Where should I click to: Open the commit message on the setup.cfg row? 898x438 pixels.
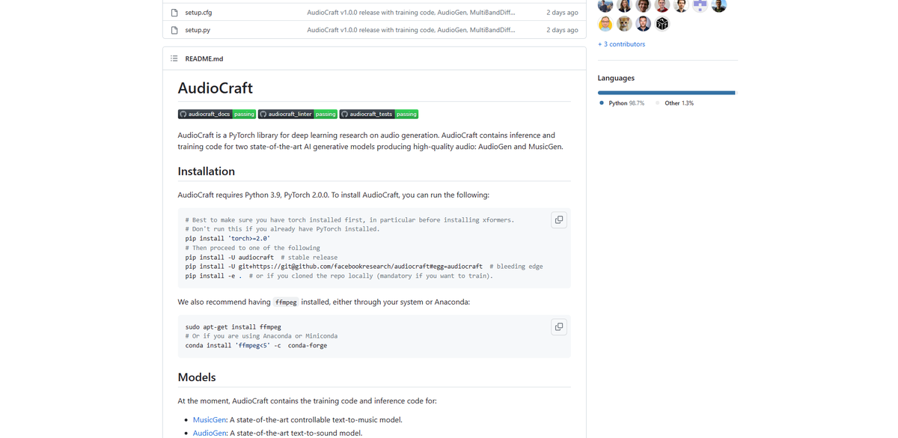(411, 13)
